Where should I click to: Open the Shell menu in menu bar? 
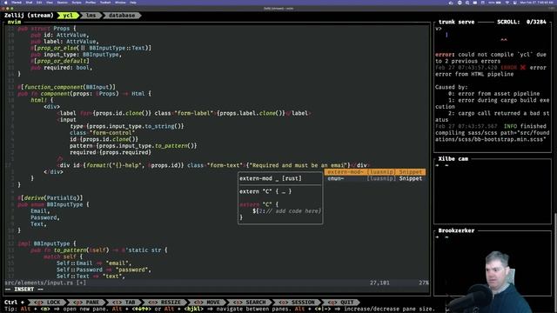(29, 3)
